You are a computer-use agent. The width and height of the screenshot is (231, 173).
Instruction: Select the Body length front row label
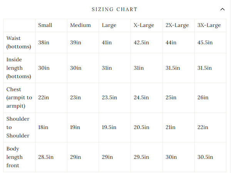(15, 157)
